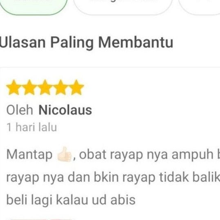Click the thumbs-up emoji after Mantap
220x220 pixels.
click(64, 154)
